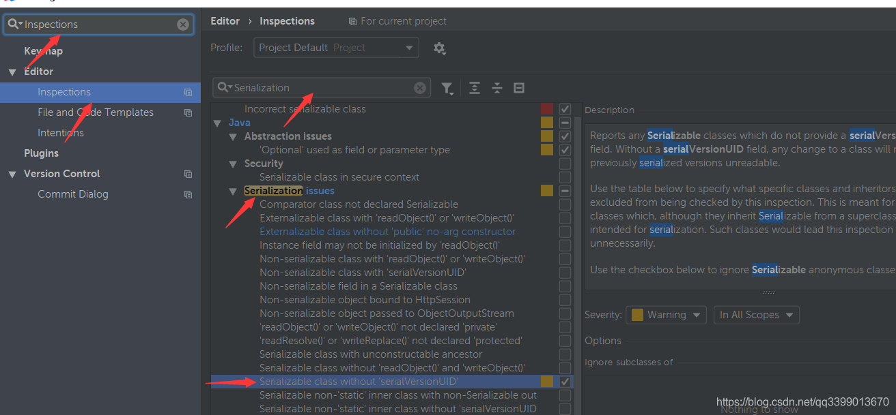This screenshot has height=415, width=896.
Task: Clear the Inspections settings search field
Action: pyautogui.click(x=183, y=25)
